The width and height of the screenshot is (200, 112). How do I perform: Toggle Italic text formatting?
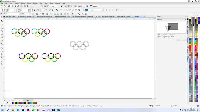pos(40,14)
